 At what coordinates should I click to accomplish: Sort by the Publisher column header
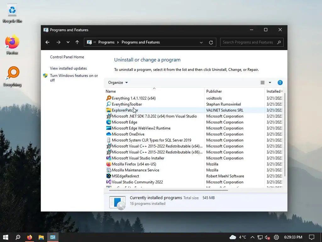(234, 91)
